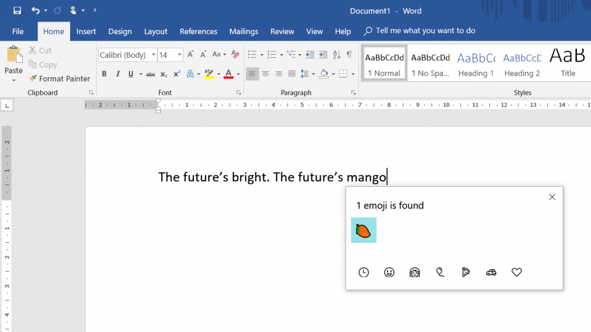This screenshot has height=332, width=591.
Task: Click Cut in Clipboard group
Action: 40,50
